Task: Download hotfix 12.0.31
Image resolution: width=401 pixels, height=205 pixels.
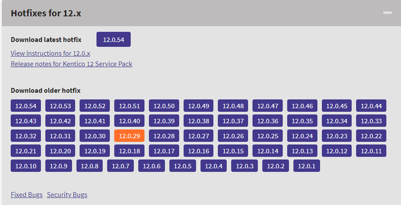Action: (x=60, y=136)
